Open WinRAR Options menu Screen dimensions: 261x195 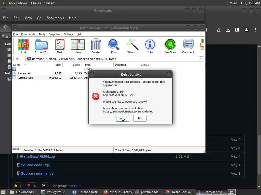click(68, 34)
